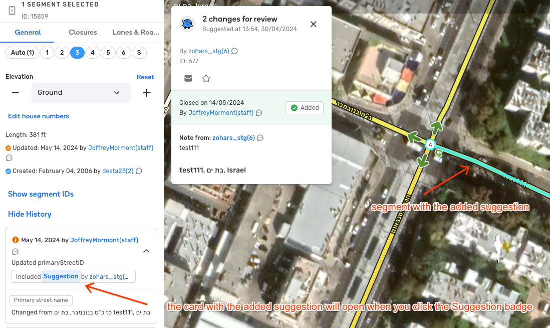
Task: Open the Elevation Ground dropdown
Action: coord(81,93)
